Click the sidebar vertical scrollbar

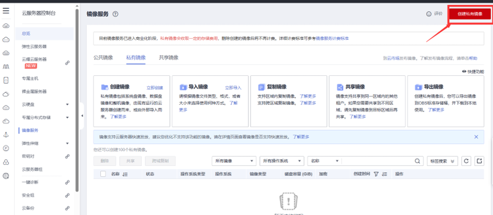78,100
